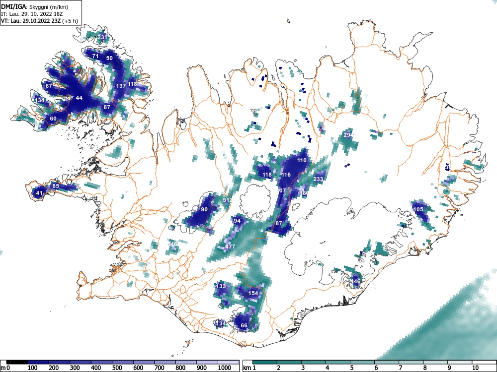Click the map value "94"
The width and height of the screenshot is (497, 372).
pos(237,221)
